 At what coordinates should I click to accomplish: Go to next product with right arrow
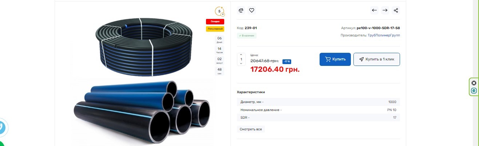pos(385,10)
